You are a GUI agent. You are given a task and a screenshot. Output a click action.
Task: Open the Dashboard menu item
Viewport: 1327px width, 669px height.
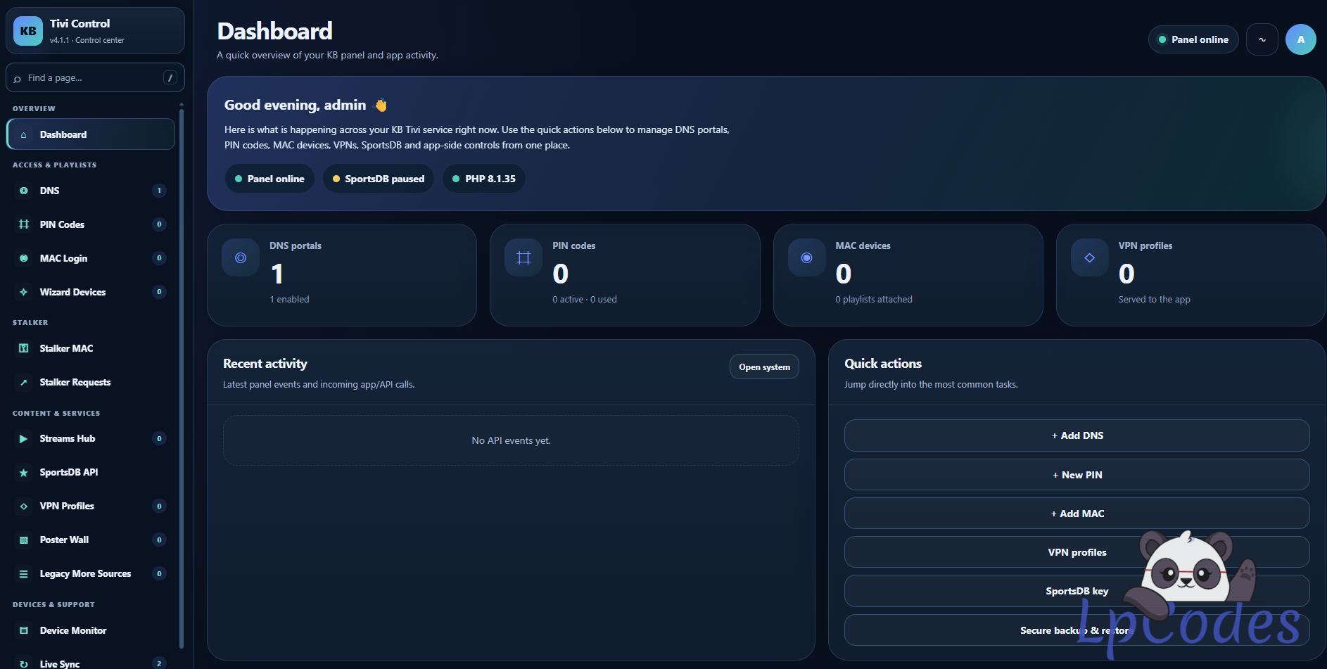click(91, 134)
